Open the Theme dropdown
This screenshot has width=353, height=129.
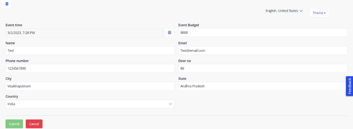pyautogui.click(x=319, y=13)
